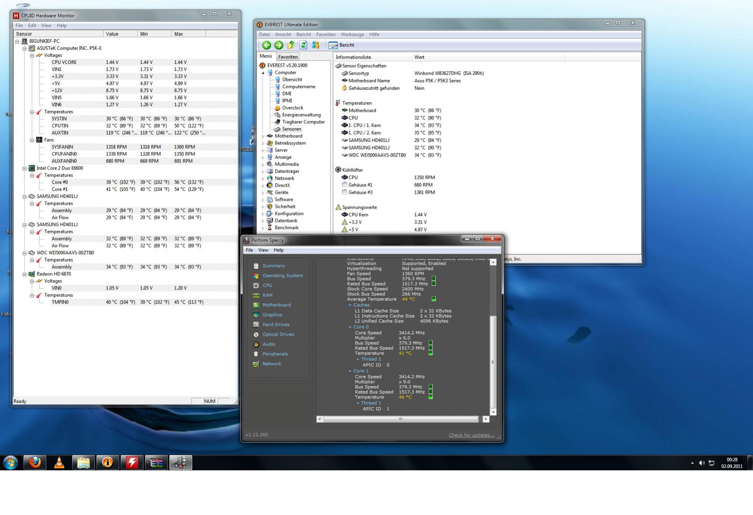Click the people icon in EVEREST toolbar
753x515 pixels.
[315, 45]
